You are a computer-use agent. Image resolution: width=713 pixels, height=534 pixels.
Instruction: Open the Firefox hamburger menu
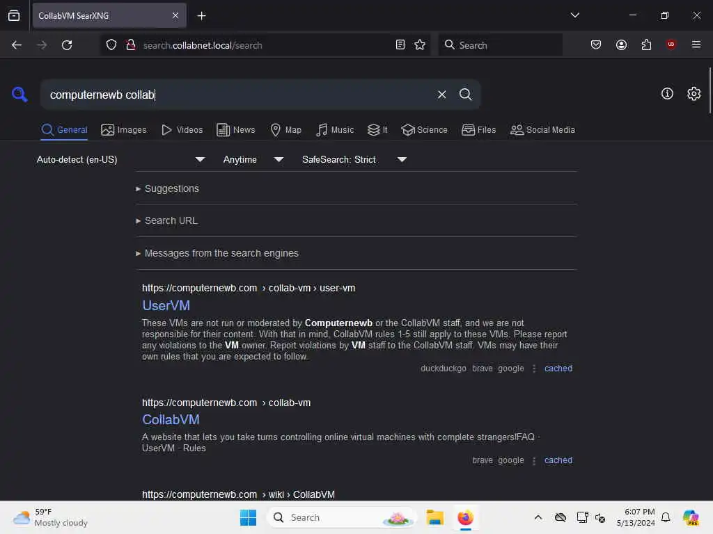point(696,44)
